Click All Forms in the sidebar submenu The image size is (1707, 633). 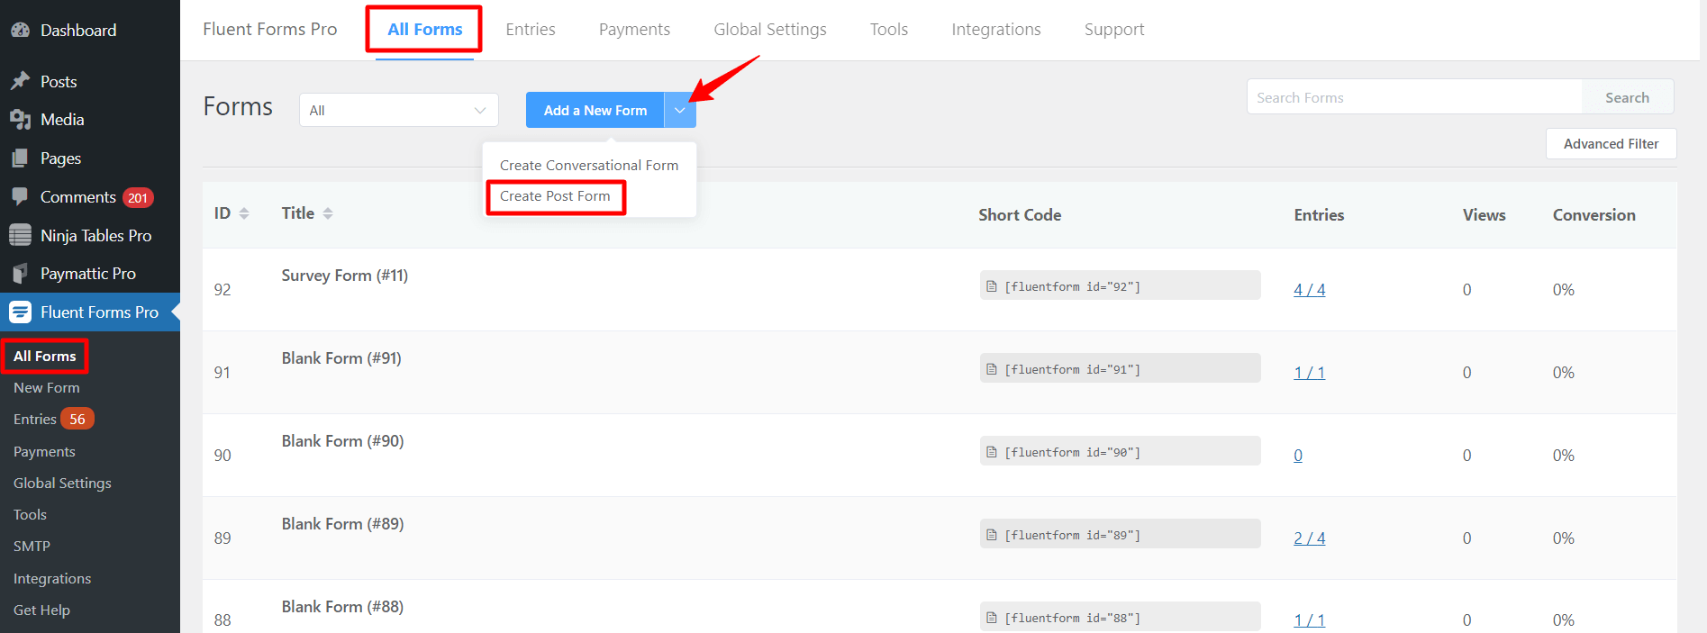click(x=45, y=357)
